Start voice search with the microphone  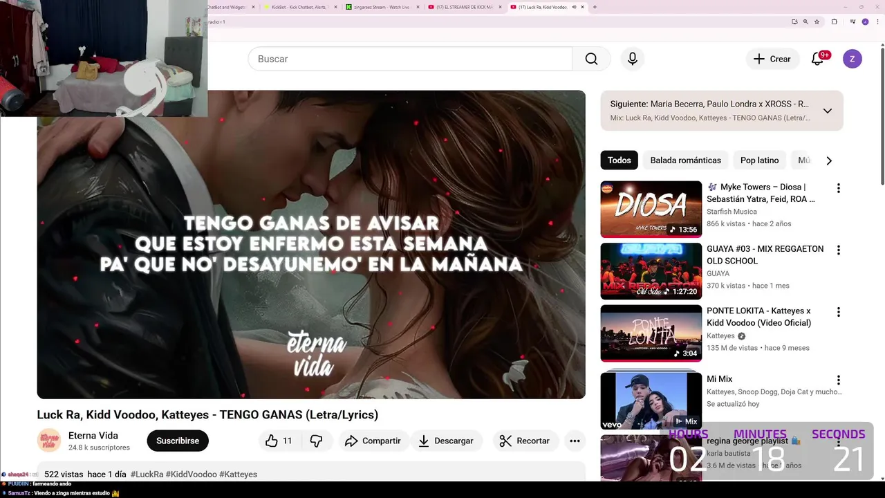(x=632, y=59)
